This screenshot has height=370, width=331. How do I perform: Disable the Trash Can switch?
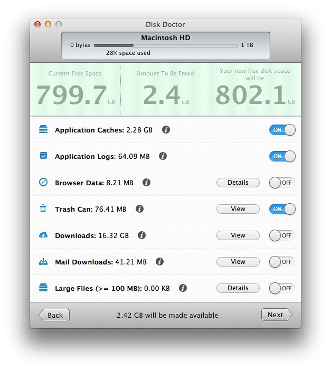tap(282, 209)
